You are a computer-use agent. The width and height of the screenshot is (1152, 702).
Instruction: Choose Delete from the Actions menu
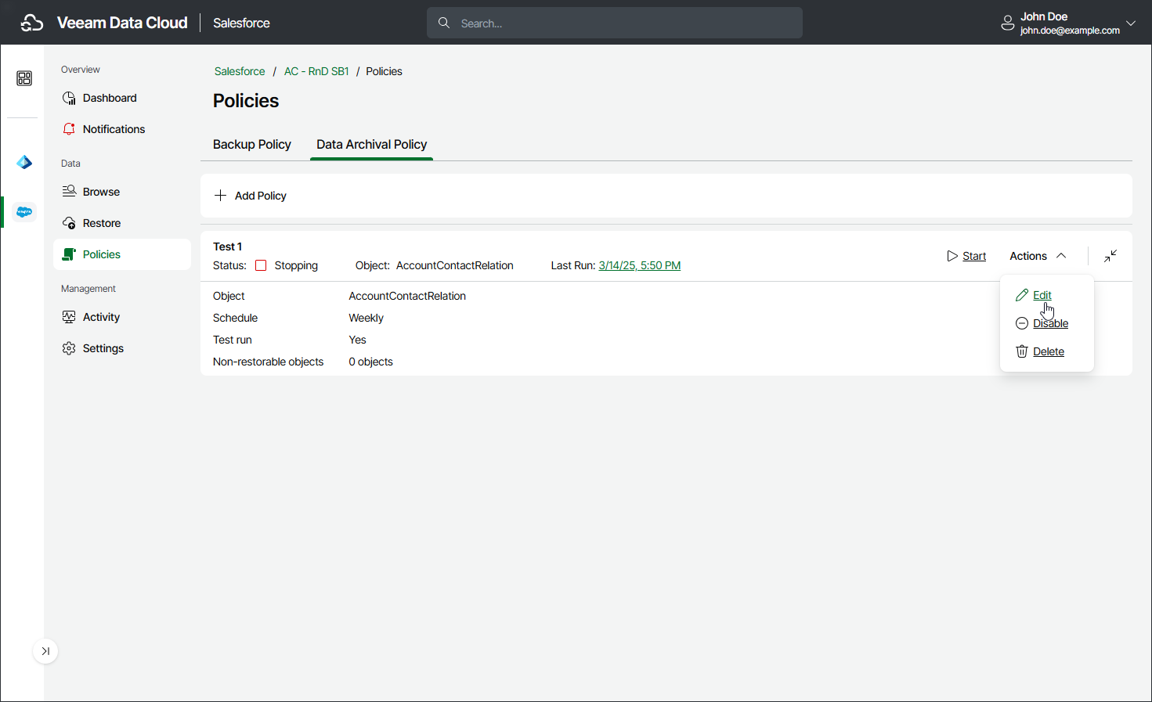[1049, 351]
